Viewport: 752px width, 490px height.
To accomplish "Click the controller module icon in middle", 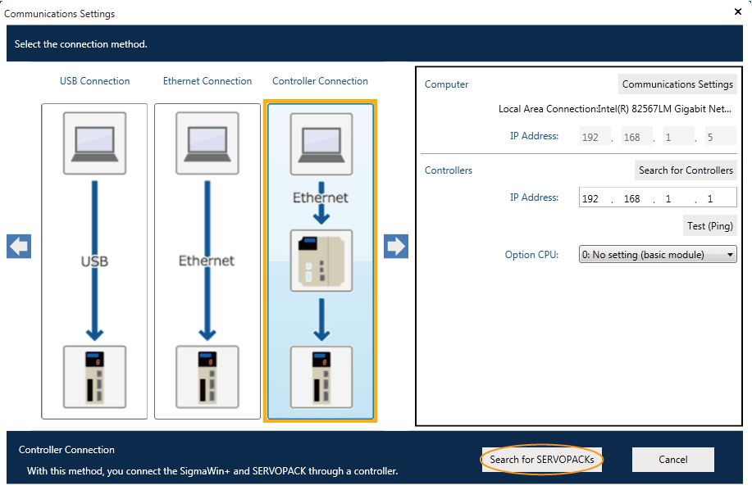I will [321, 261].
